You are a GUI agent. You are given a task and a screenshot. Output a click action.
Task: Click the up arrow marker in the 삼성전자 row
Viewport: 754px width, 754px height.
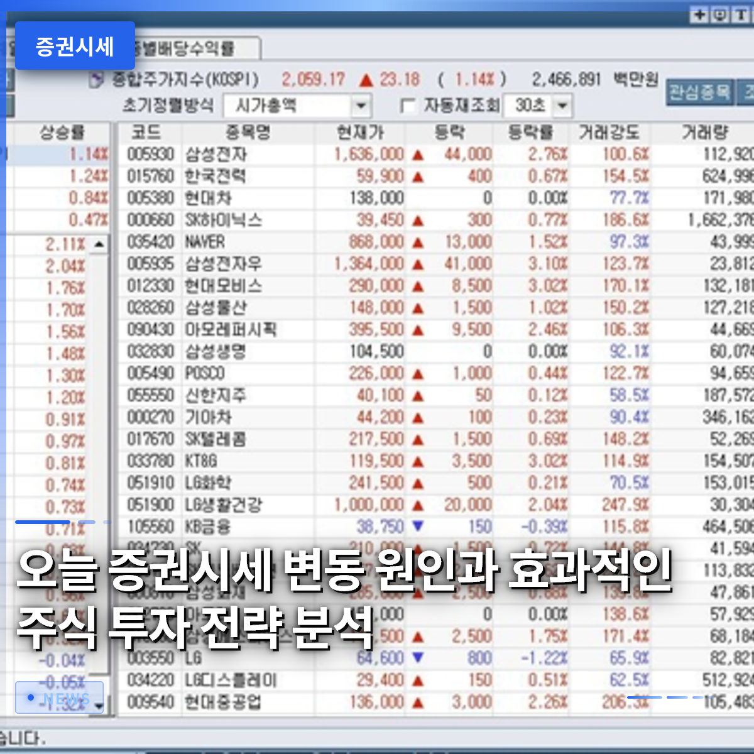click(x=418, y=155)
